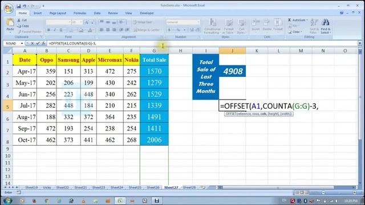
Task: Select the Normal view button in status bar
Action: pyautogui.click(x=297, y=192)
